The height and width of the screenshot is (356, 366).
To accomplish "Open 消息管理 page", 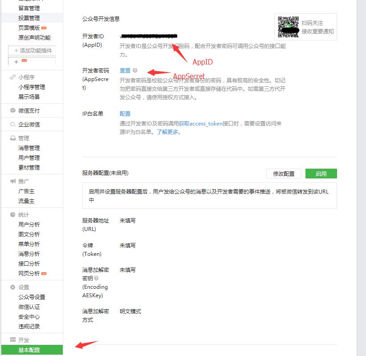I will pyautogui.click(x=29, y=148).
